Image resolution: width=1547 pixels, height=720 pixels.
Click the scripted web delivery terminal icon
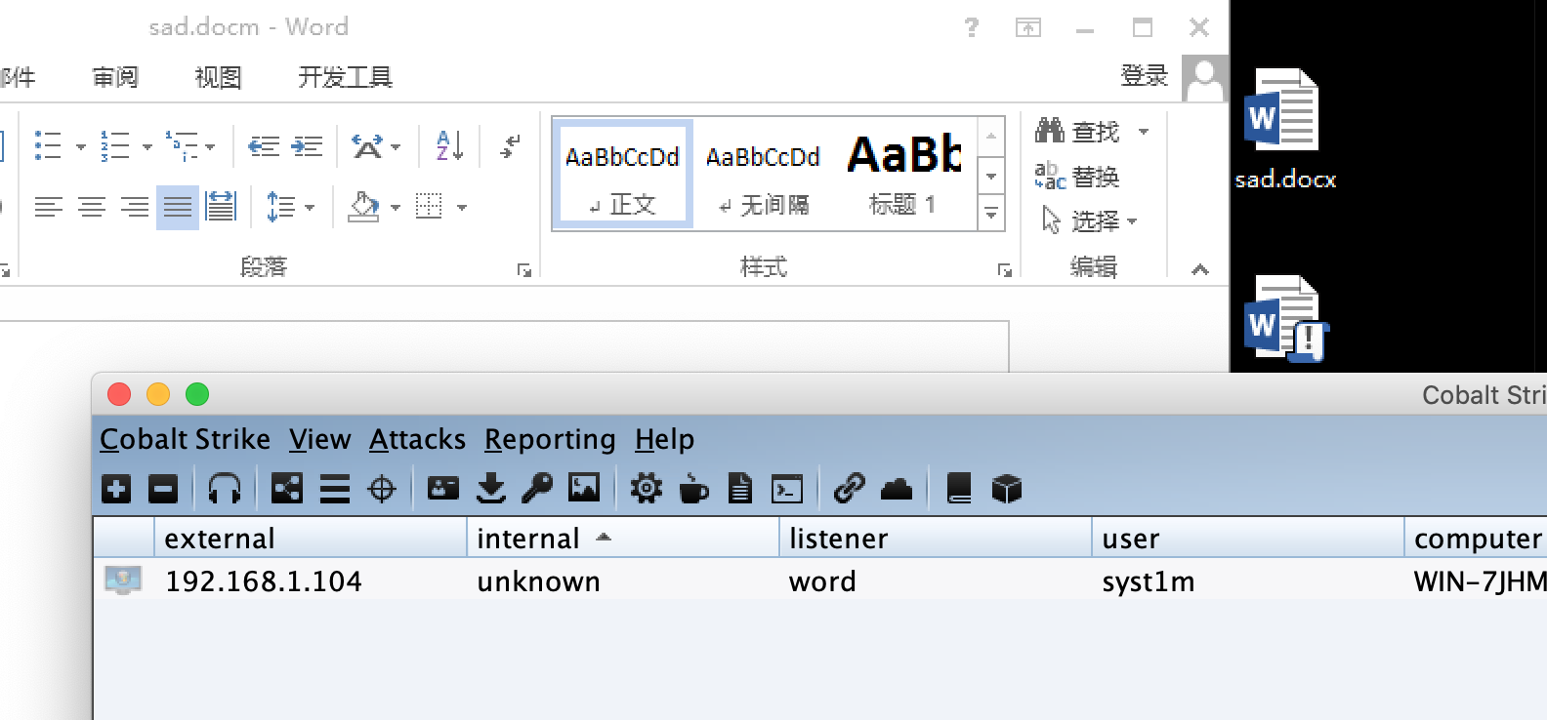[787, 488]
